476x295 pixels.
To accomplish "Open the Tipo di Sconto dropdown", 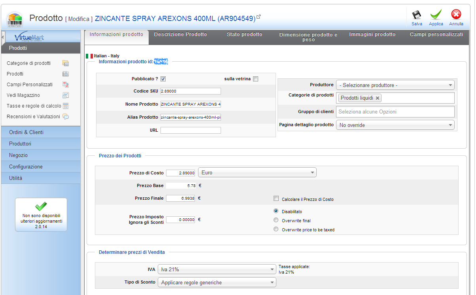I will (217, 282).
